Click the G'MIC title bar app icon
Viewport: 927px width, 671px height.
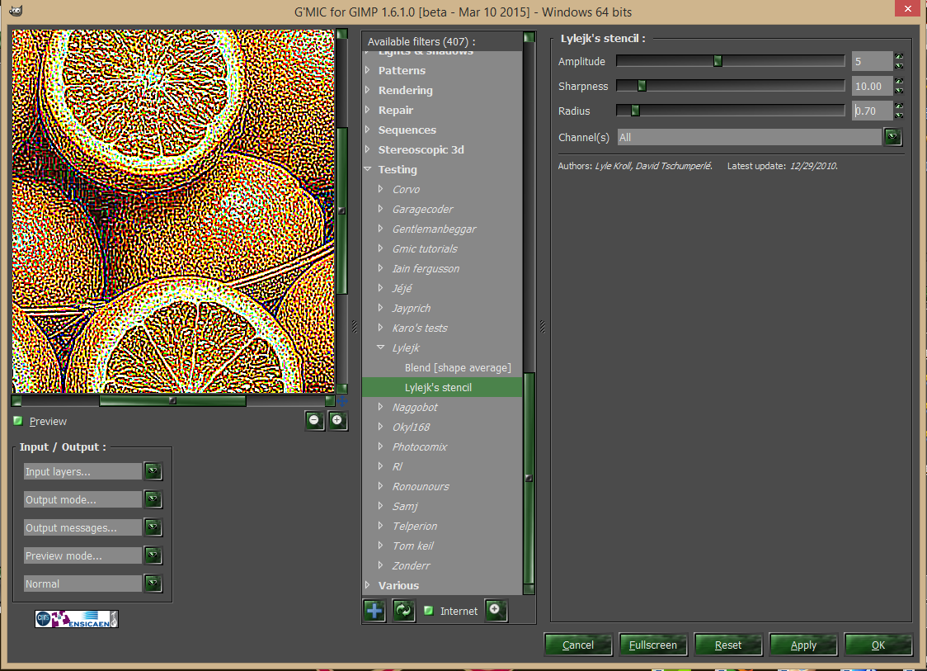coord(16,11)
